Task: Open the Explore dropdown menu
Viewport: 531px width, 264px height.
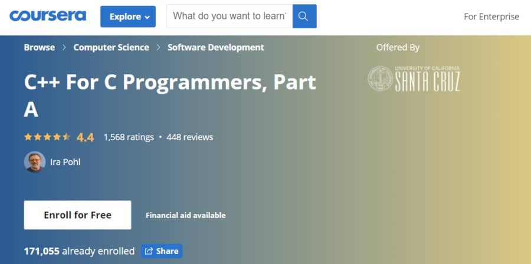Action: tap(128, 16)
